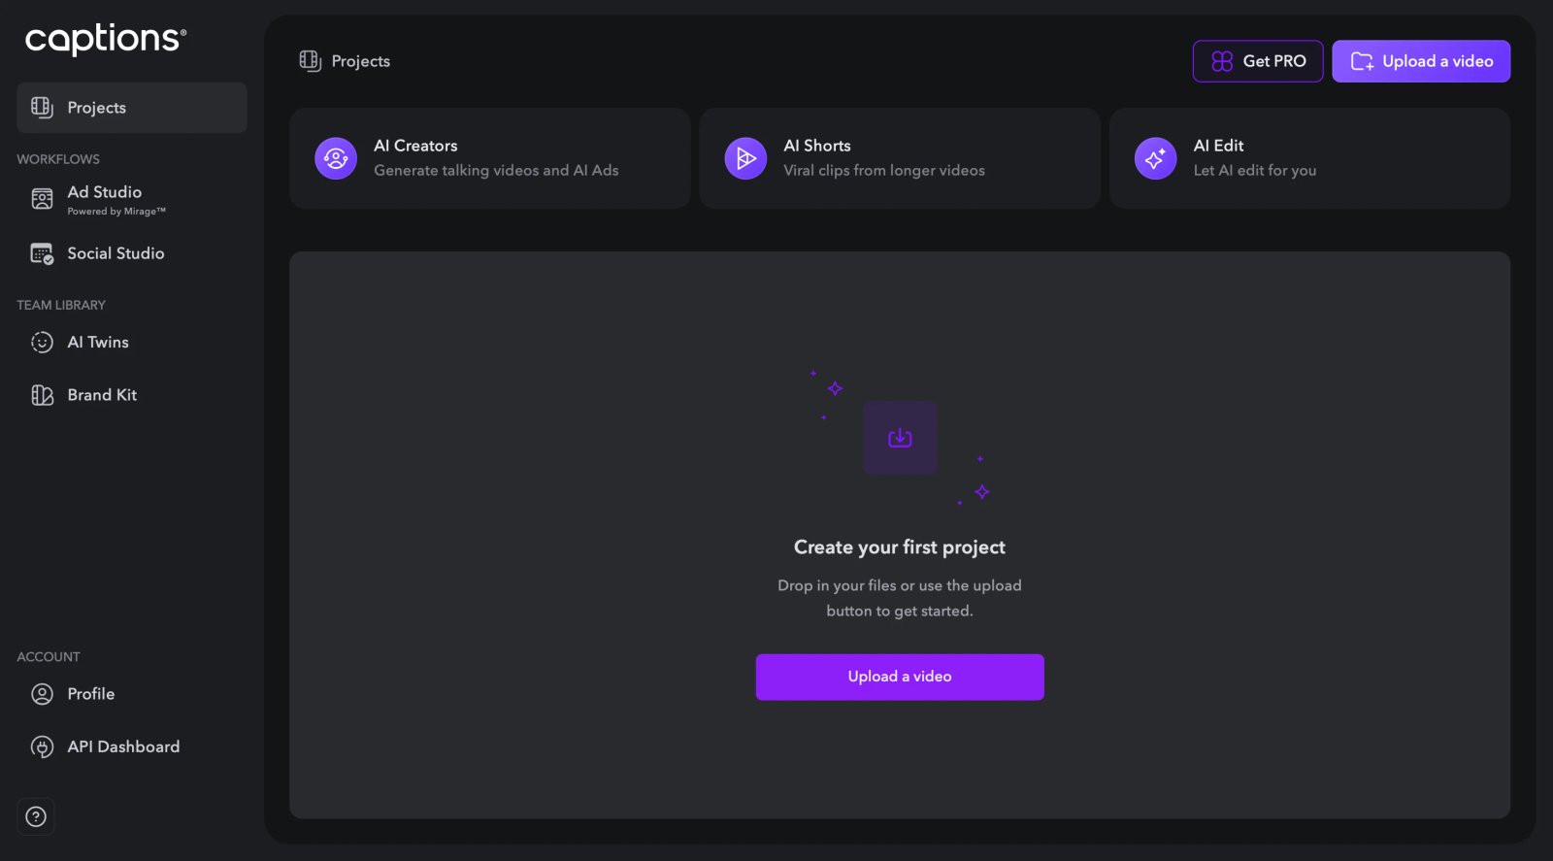Click the Social Studio calendar icon
Image resolution: width=1553 pixels, height=861 pixels.
click(42, 253)
